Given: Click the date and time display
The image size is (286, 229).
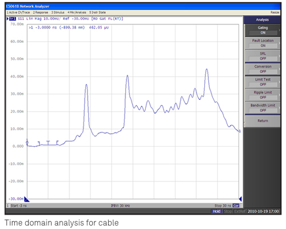Looking at the screenshot, I should coord(263,211).
